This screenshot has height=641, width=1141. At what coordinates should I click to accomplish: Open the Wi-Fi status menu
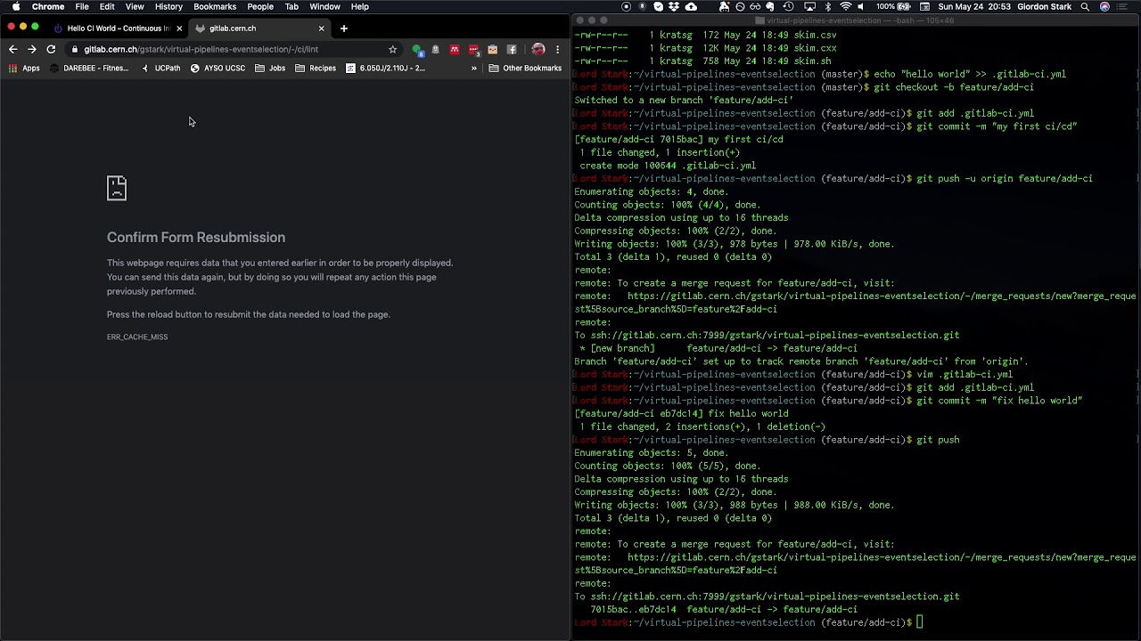[x=845, y=6]
